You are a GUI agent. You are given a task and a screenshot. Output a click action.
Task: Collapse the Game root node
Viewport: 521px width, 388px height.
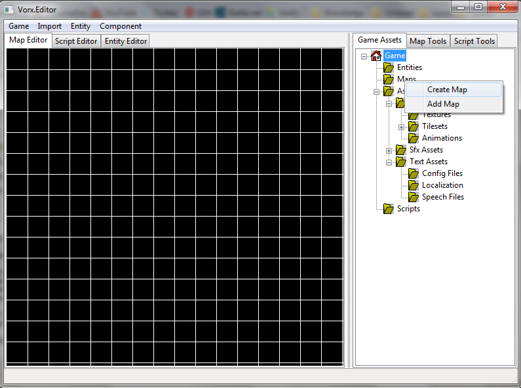(x=364, y=56)
